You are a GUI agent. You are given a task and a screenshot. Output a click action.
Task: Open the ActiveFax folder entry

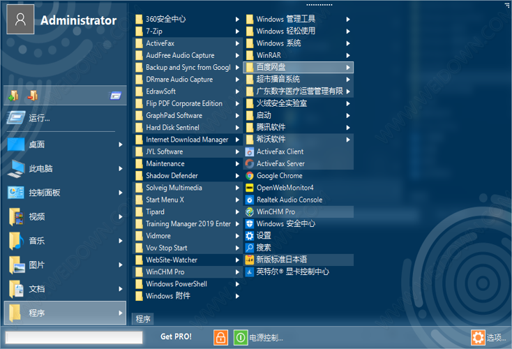point(188,43)
